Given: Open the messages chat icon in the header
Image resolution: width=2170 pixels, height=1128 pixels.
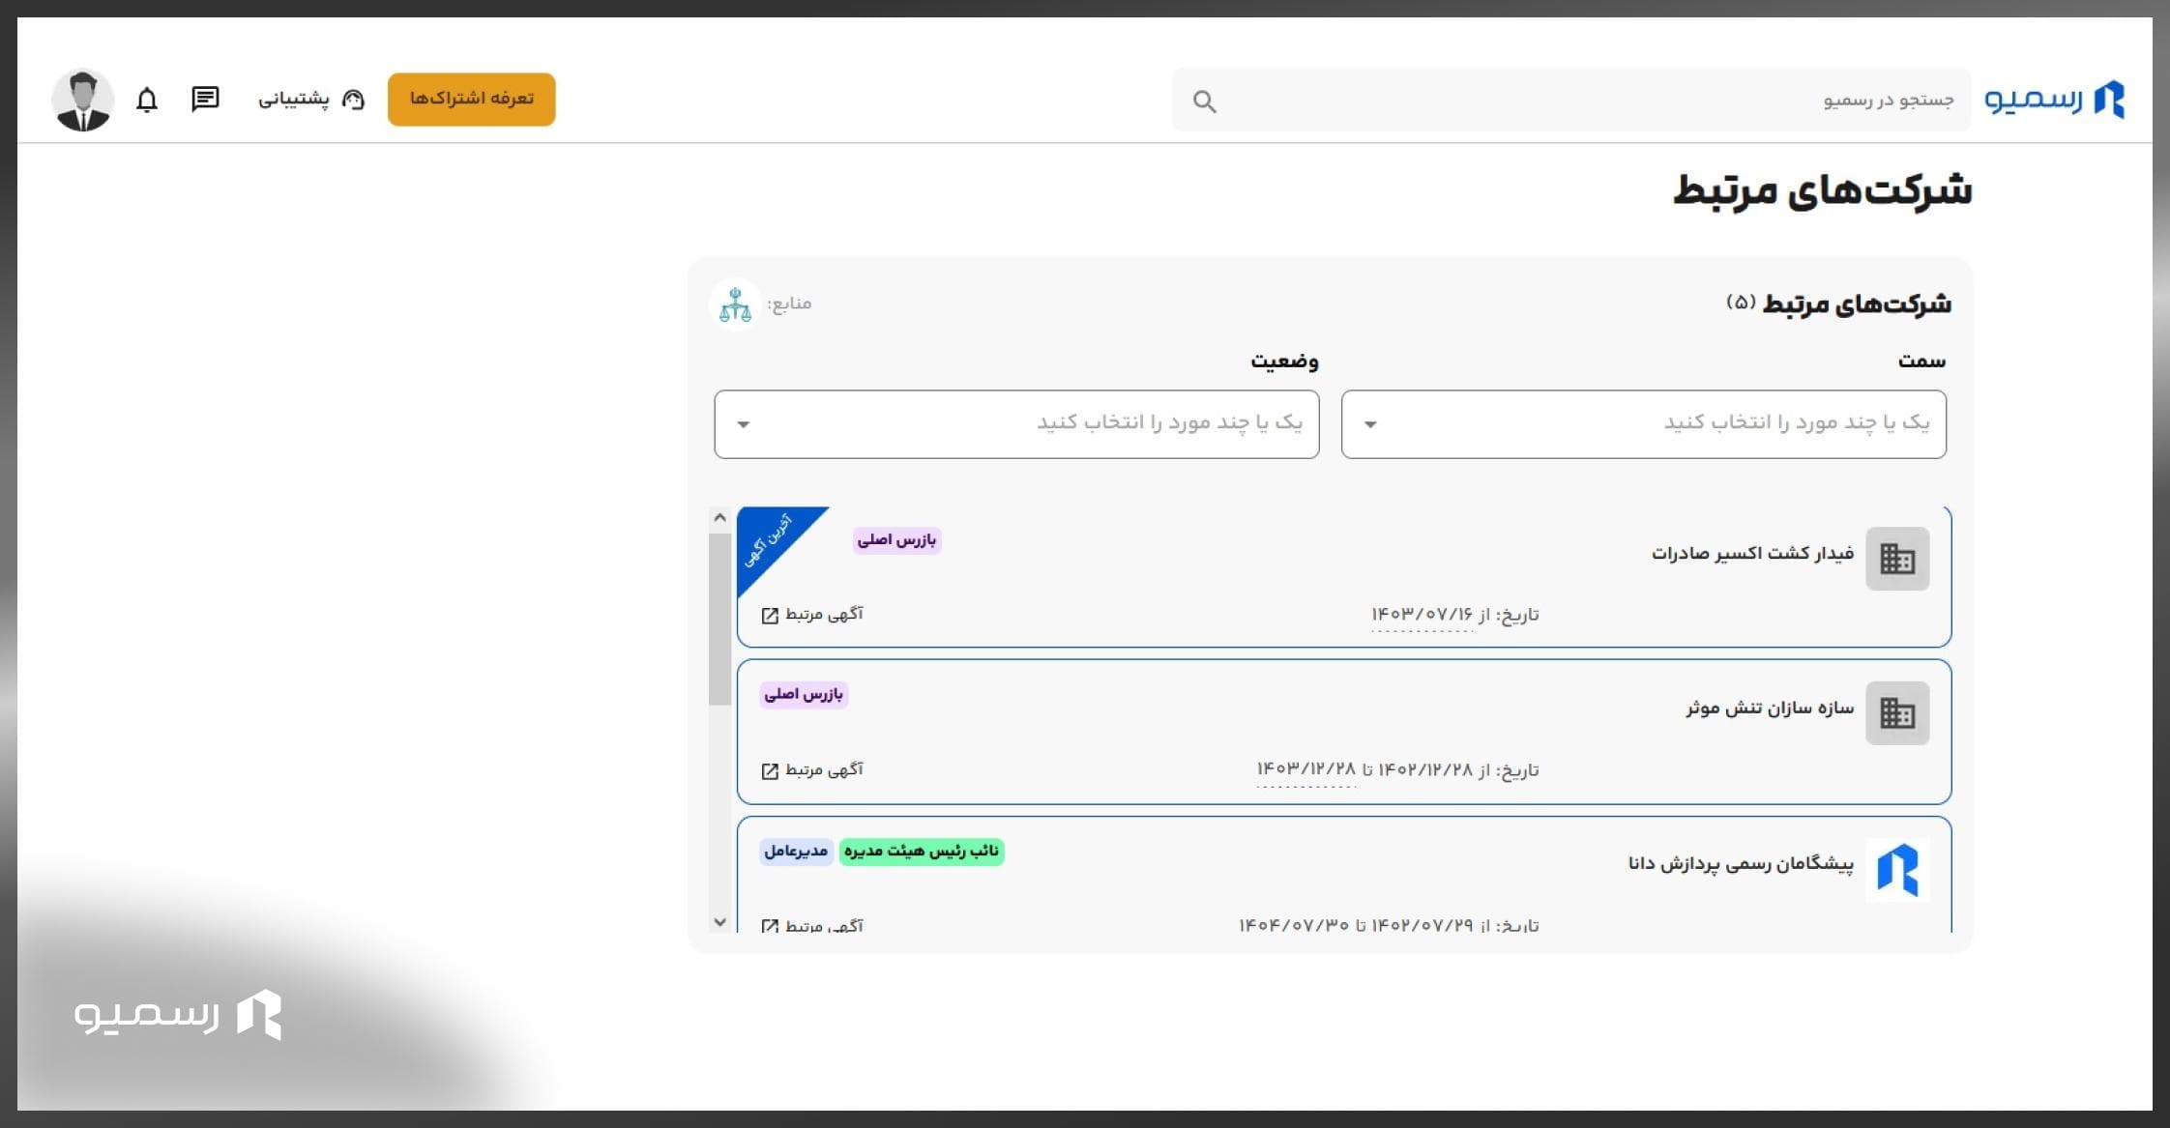Looking at the screenshot, I should pos(205,100).
